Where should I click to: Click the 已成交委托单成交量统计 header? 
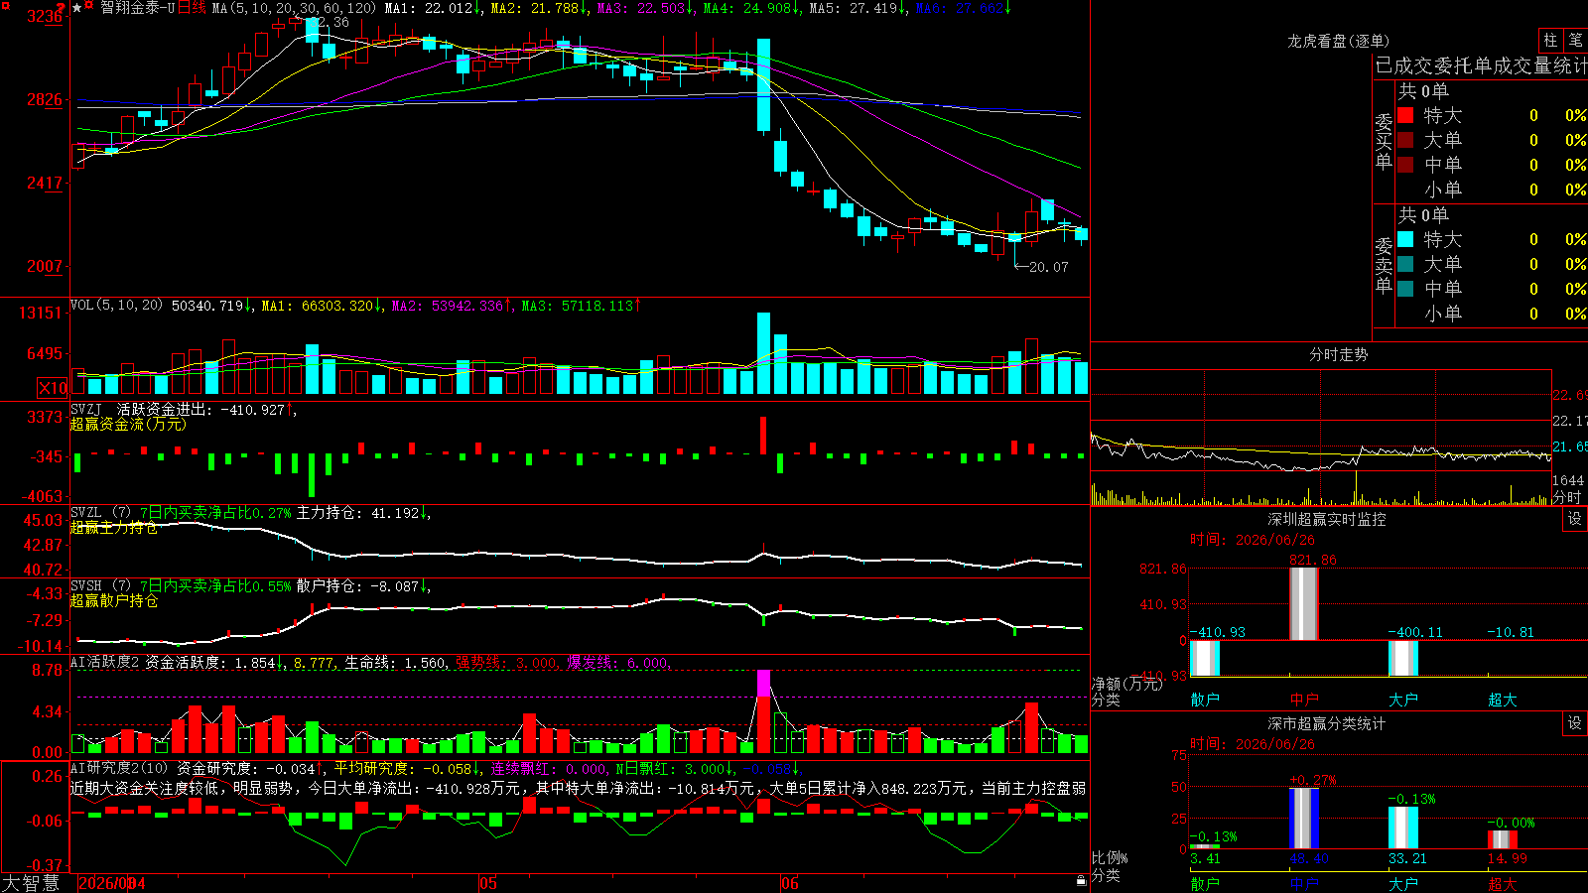coord(1481,65)
